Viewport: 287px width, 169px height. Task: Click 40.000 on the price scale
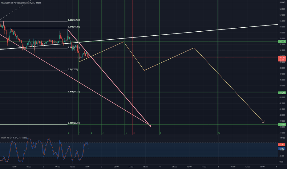[282, 115]
